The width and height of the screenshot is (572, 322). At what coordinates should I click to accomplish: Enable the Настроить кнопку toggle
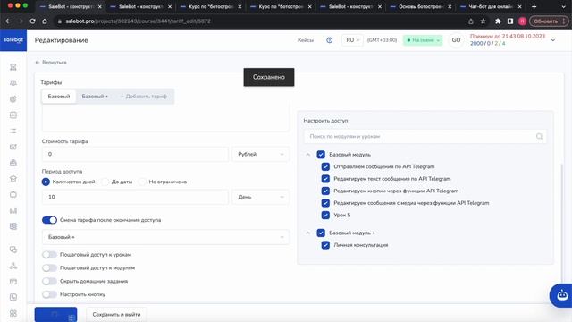click(x=49, y=294)
